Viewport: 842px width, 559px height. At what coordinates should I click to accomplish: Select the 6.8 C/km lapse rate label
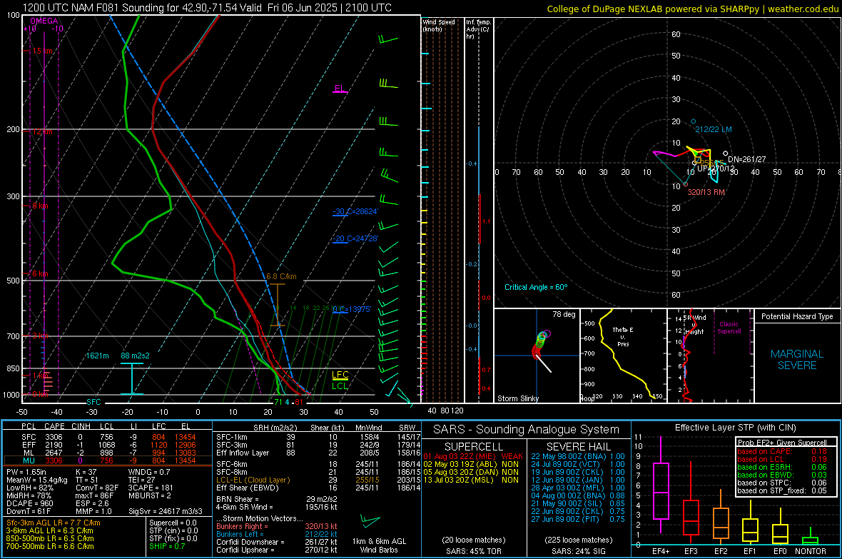pyautogui.click(x=281, y=277)
